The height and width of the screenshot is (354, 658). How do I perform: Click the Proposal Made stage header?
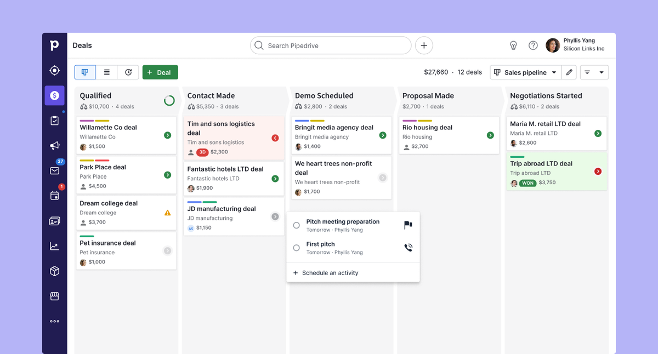coord(428,95)
